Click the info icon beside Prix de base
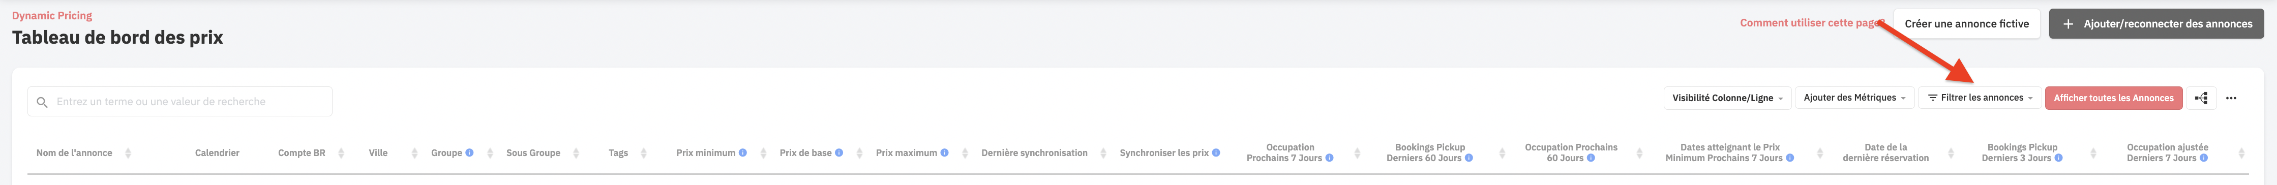The image size is (2277, 185). pyautogui.click(x=839, y=153)
